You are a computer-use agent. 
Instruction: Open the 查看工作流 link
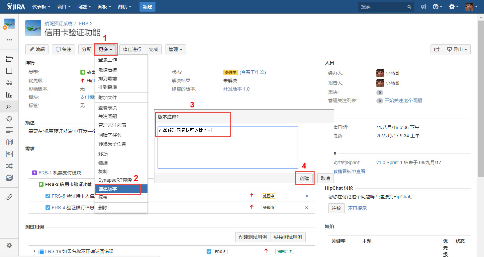(x=252, y=72)
